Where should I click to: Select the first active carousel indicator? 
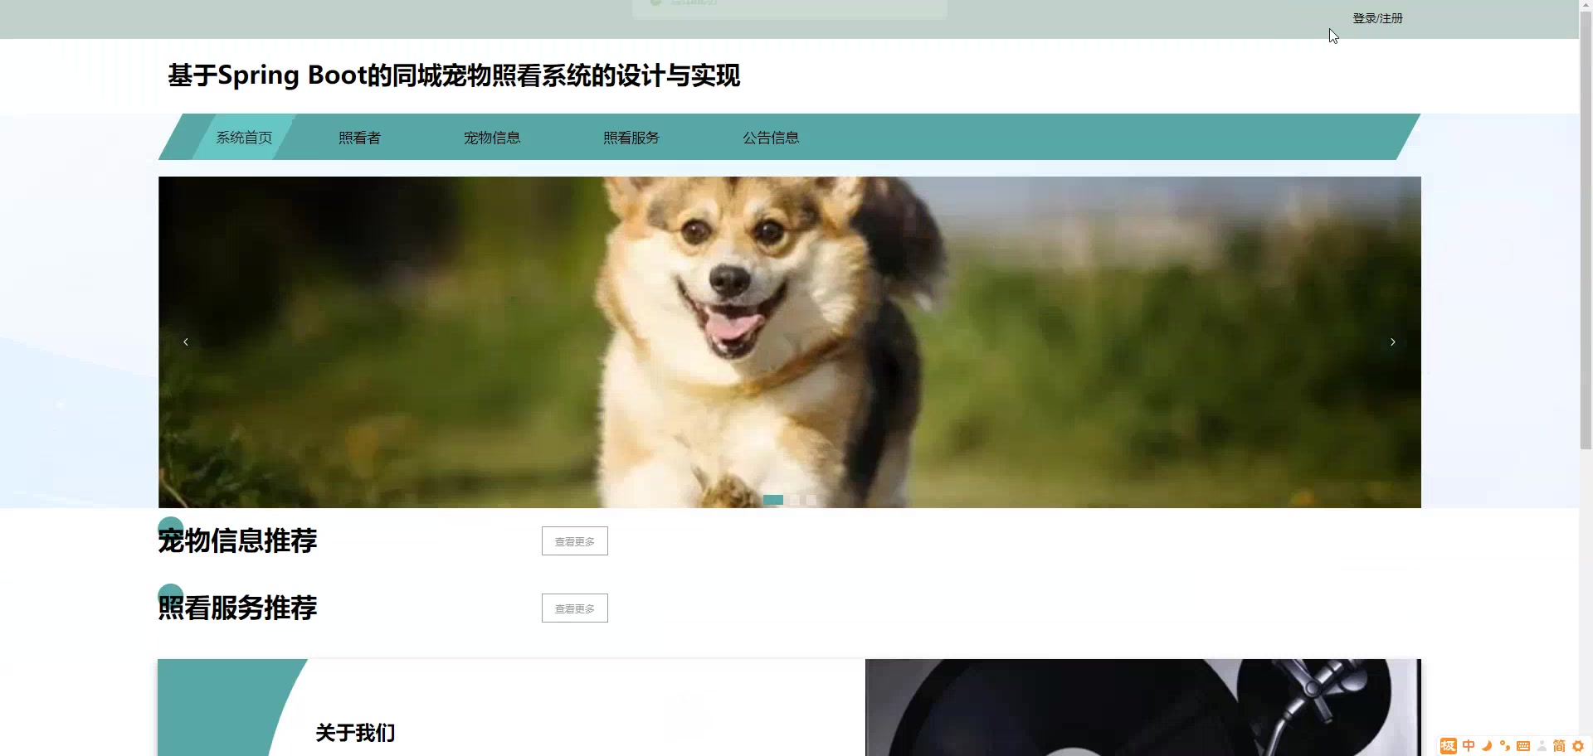[x=773, y=500]
